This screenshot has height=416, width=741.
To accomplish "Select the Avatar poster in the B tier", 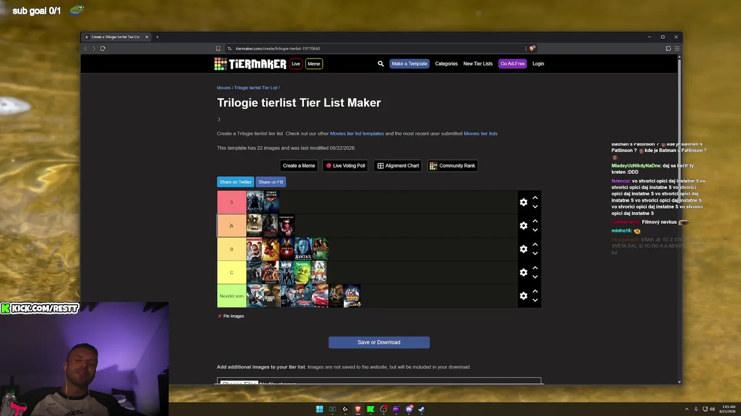I will tap(303, 249).
